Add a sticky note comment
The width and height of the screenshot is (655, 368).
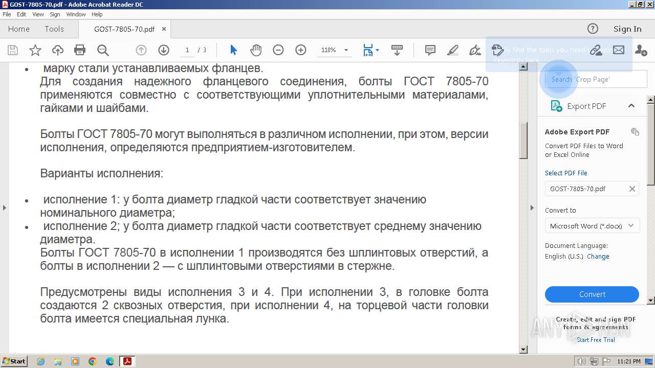tap(430, 50)
